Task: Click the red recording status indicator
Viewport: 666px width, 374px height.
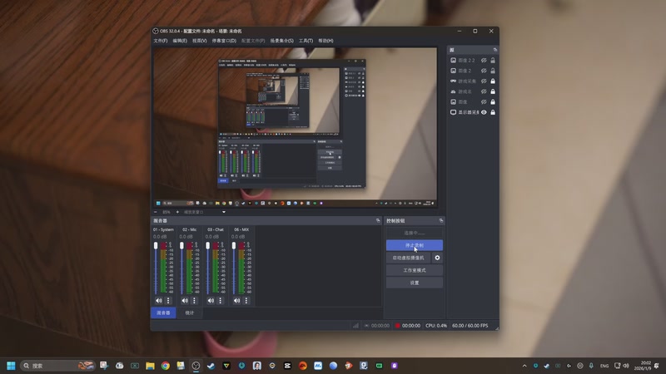Action: point(398,326)
